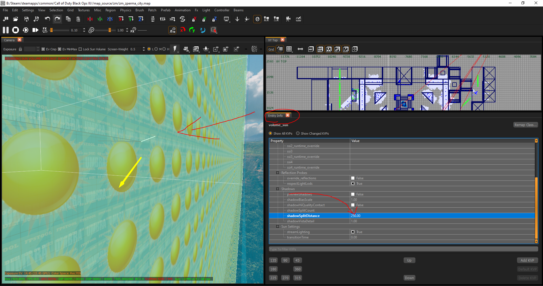Uncheck the streamLighting True checkbox
Viewport: 543px width, 286px height.
coord(353,232)
